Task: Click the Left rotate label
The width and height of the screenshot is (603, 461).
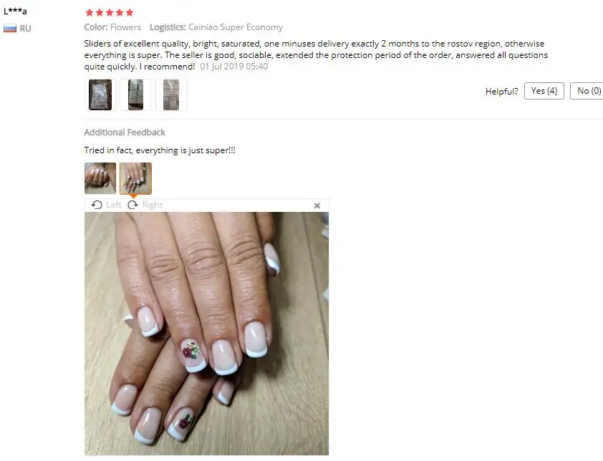Action: (113, 205)
